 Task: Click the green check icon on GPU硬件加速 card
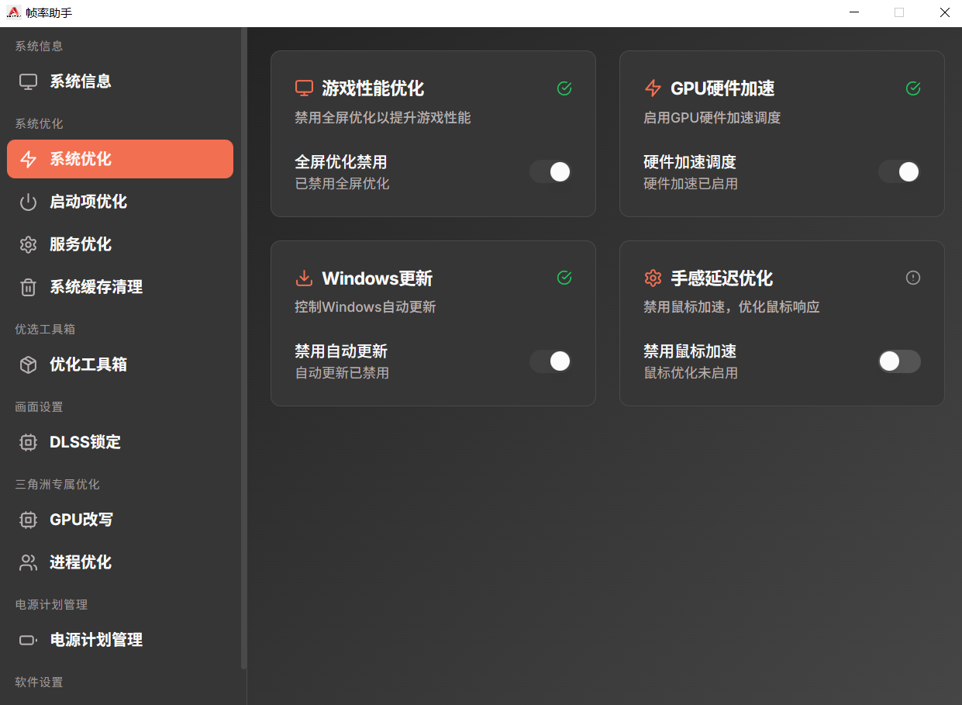coord(912,88)
